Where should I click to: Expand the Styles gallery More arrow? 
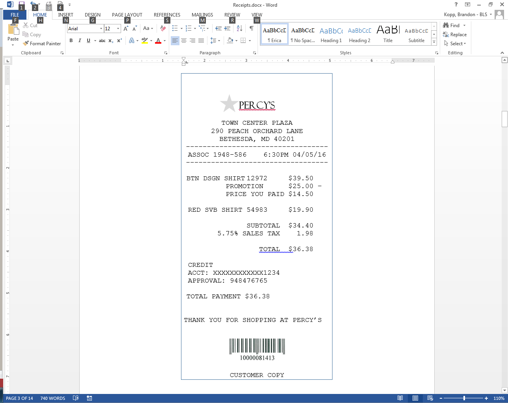click(434, 41)
